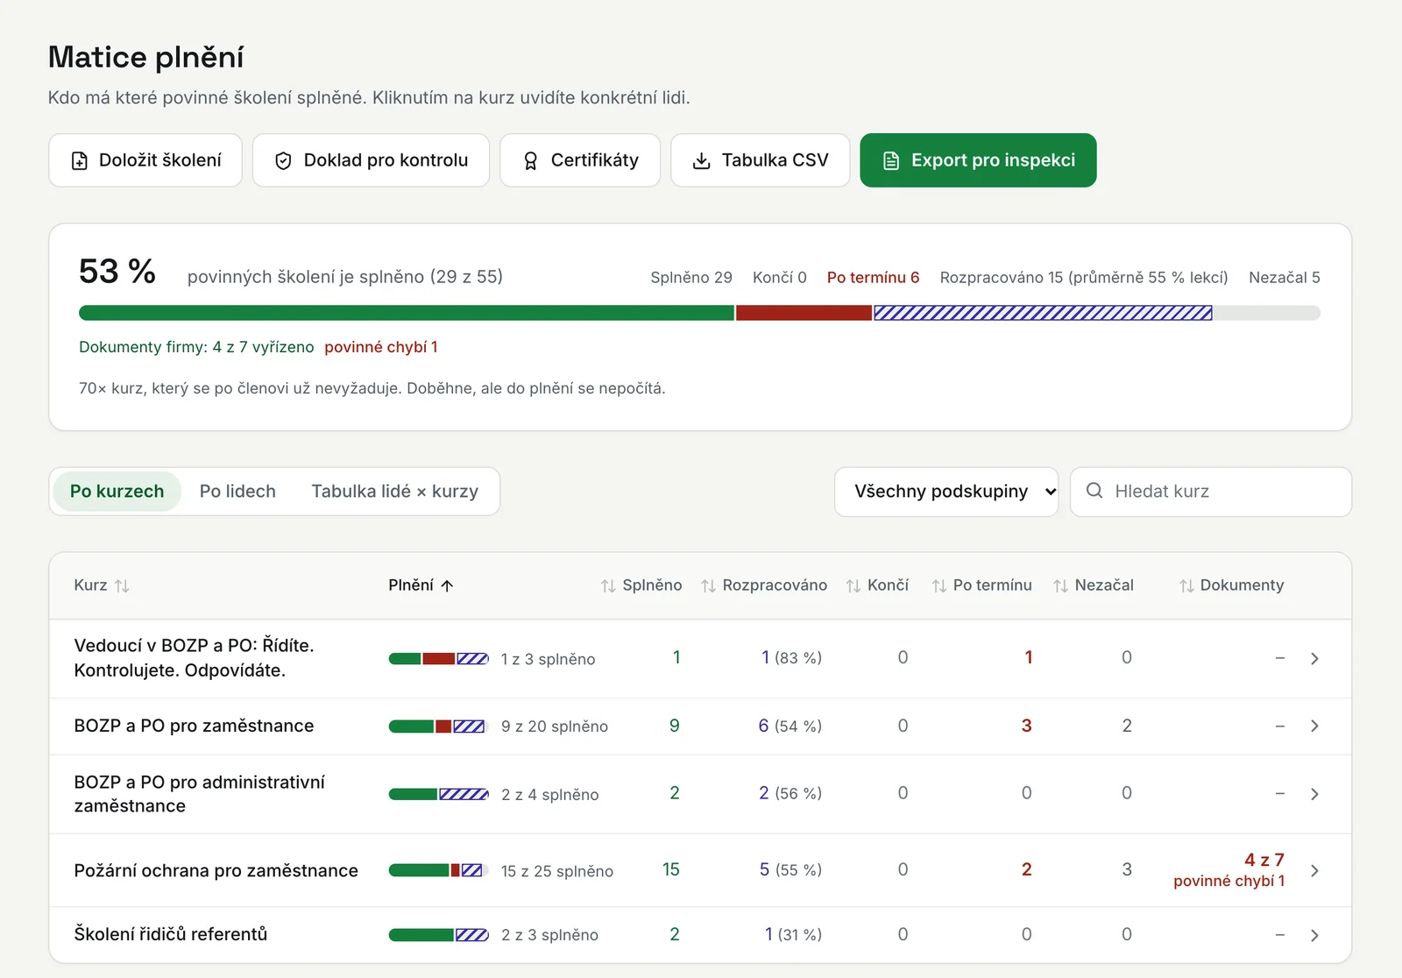Sort by the Nezačal column
This screenshot has height=978, width=1402.
coord(1094,585)
